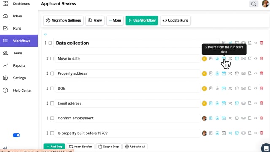This screenshot has width=270, height=152.
Task: Open document attachment icon for DOB step
Action: tap(250, 88)
